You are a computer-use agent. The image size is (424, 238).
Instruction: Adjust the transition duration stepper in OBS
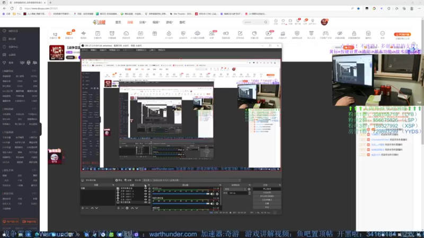tap(249, 193)
